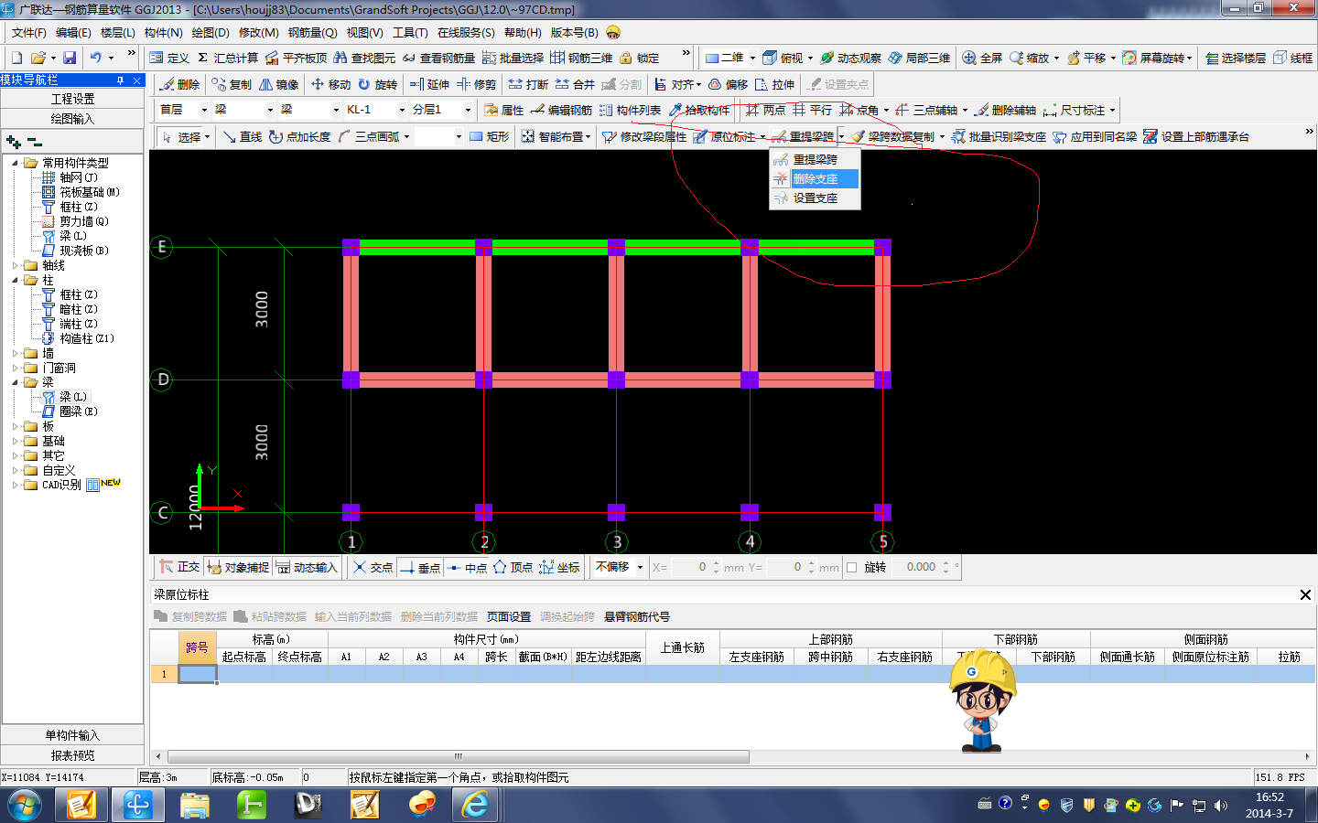This screenshot has height=823, width=1318.
Task: Click the table's horizontal scrollbar
Action: coord(459,756)
